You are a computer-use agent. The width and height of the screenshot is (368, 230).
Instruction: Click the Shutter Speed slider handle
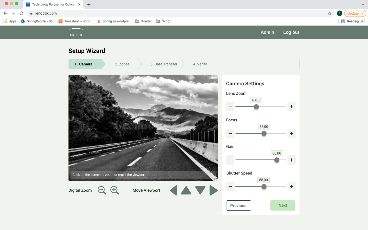pos(264,187)
